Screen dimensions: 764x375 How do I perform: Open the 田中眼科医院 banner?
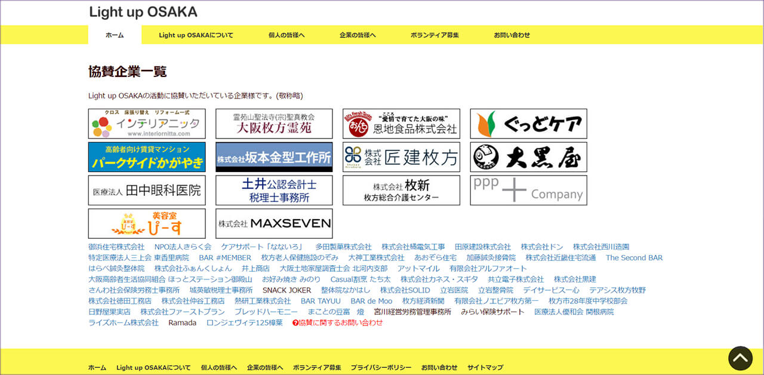pyautogui.click(x=147, y=190)
